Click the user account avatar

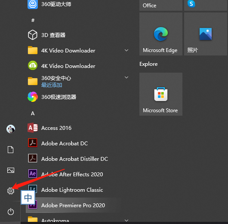[11, 129]
